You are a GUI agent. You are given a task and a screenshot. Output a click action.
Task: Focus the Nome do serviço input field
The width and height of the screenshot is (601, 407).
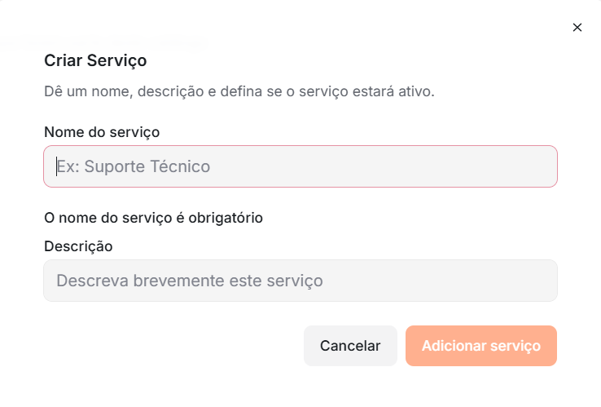pyautogui.click(x=300, y=166)
